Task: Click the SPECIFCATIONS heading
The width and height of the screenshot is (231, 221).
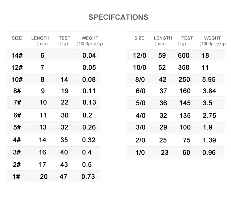Action: pos(118,17)
